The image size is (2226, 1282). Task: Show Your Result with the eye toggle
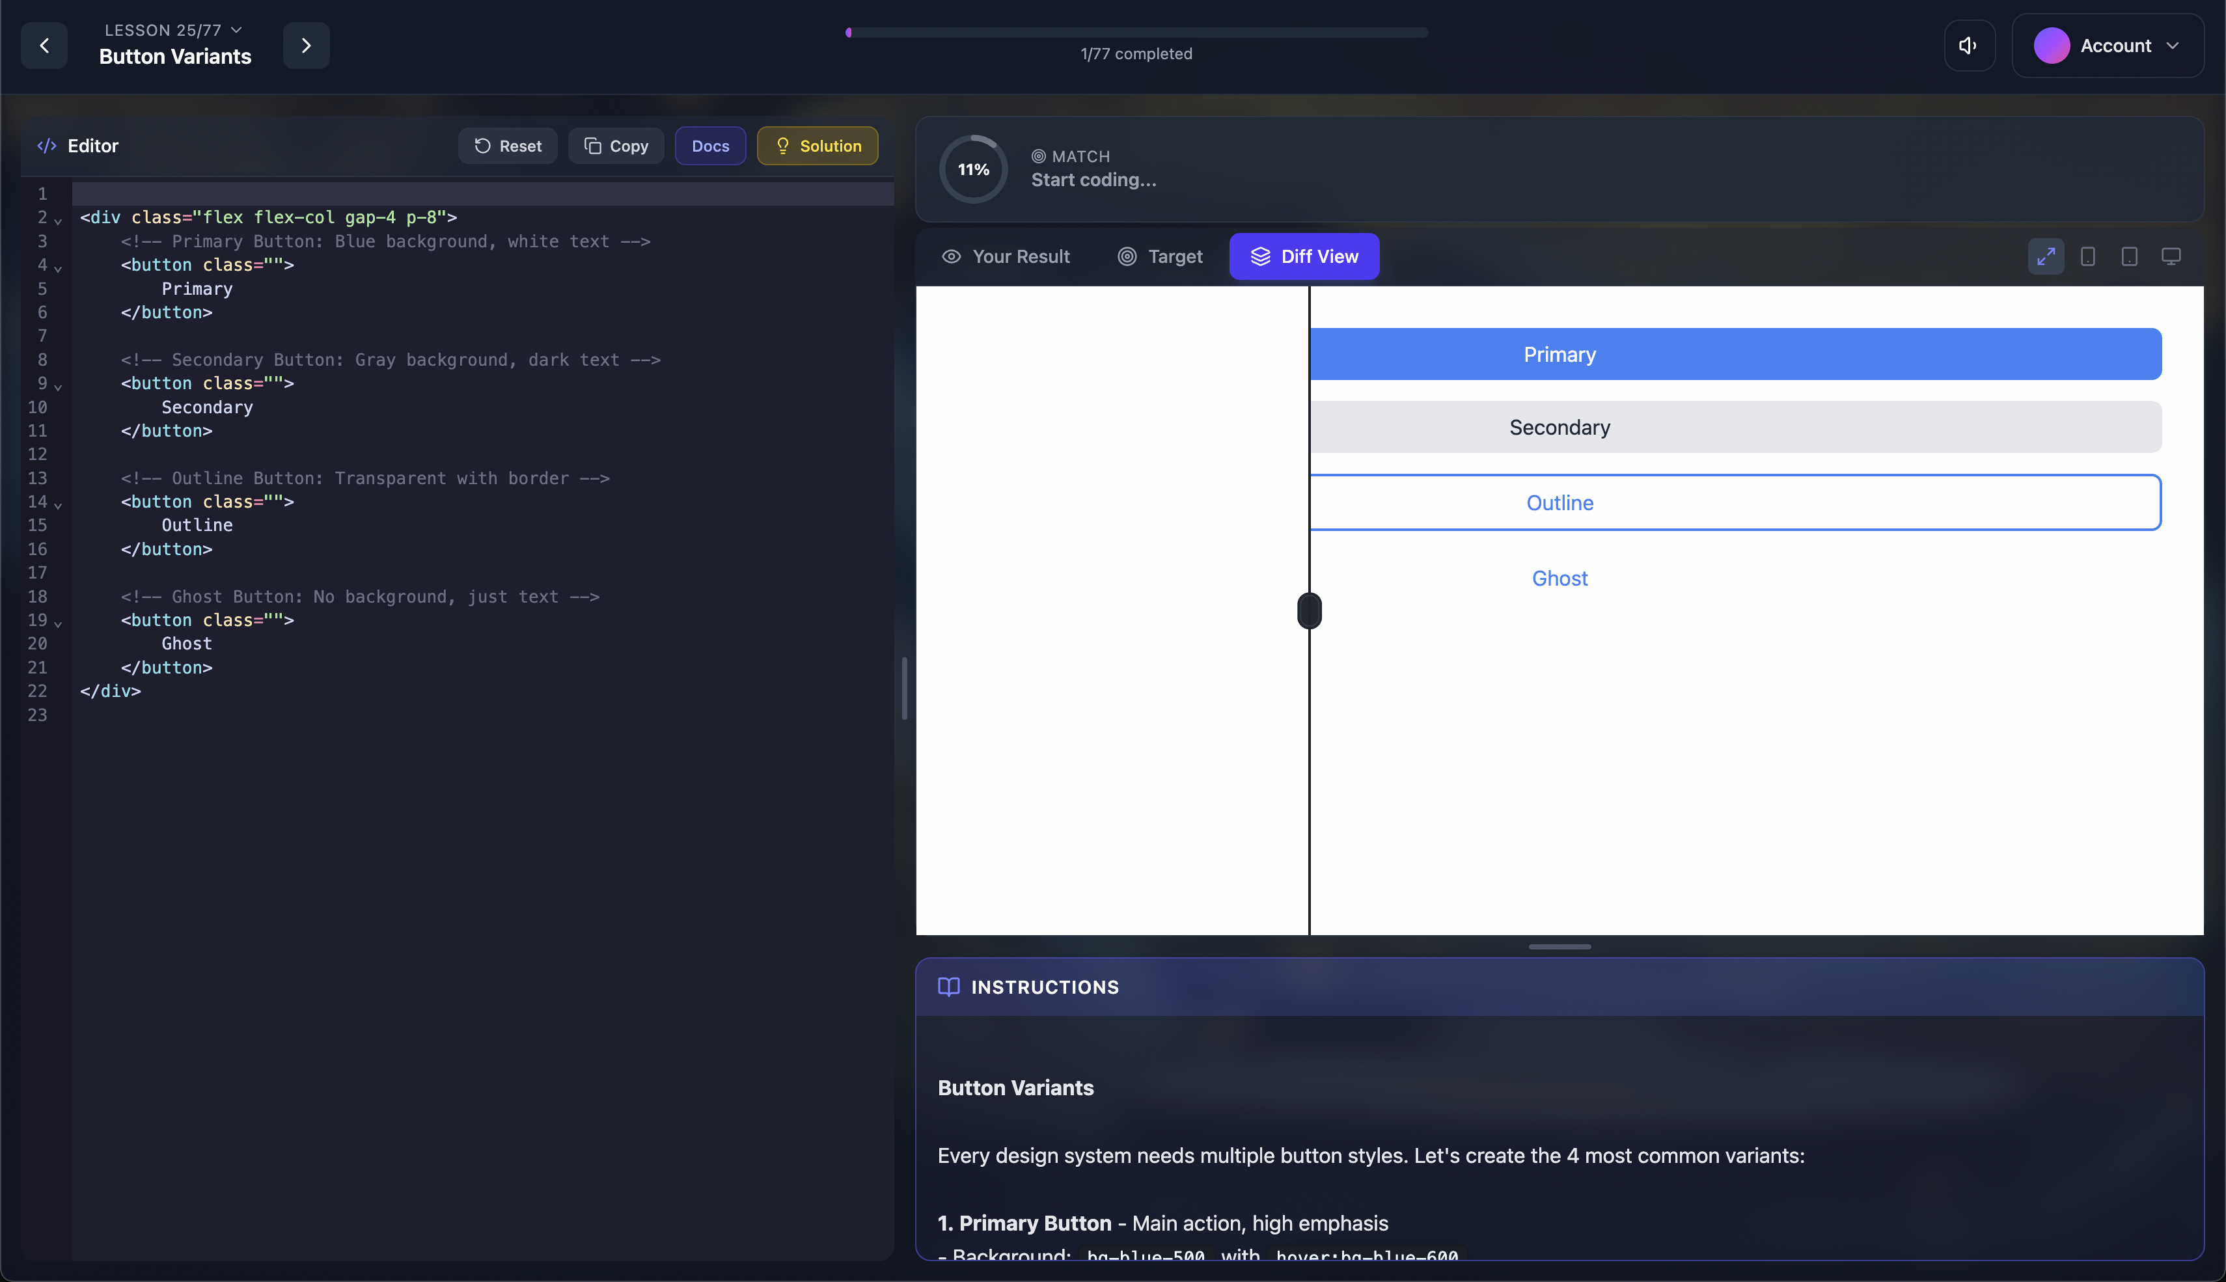(1006, 256)
